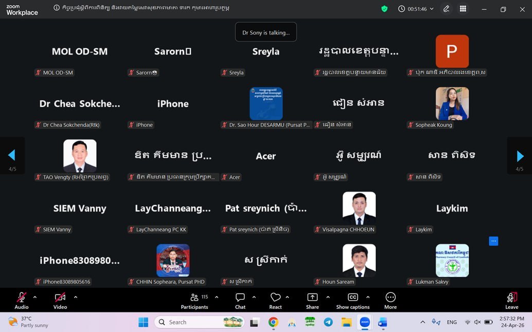Click the React heart icon

click(x=275, y=298)
